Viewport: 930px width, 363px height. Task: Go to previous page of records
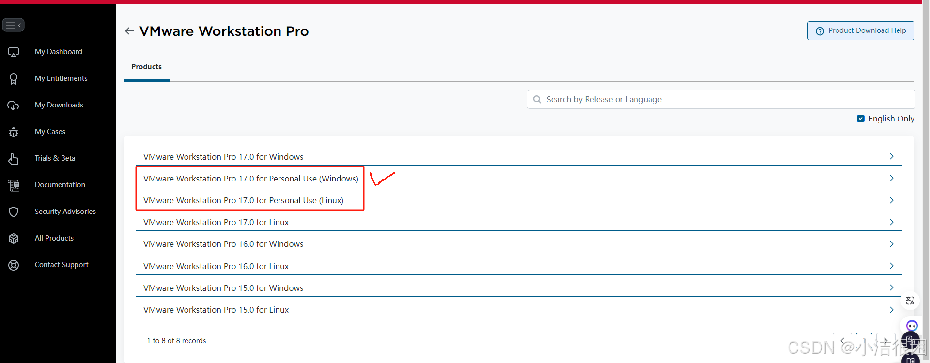click(842, 341)
